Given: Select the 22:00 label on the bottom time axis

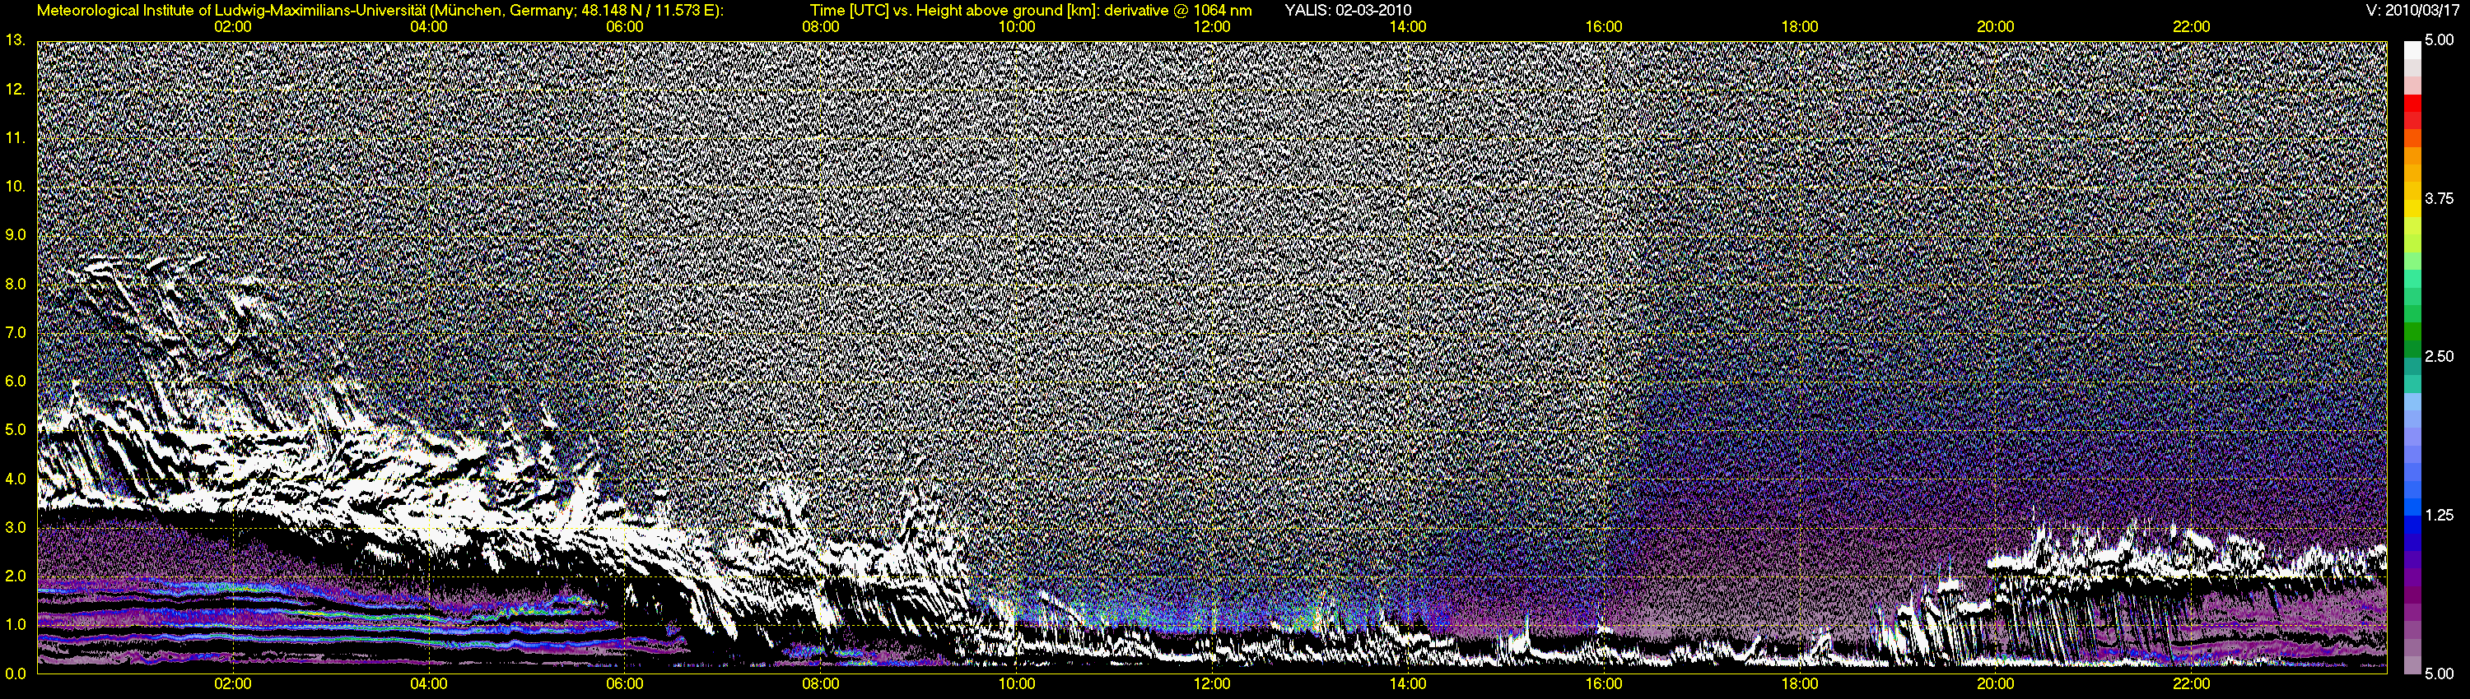Looking at the screenshot, I should tap(2192, 685).
